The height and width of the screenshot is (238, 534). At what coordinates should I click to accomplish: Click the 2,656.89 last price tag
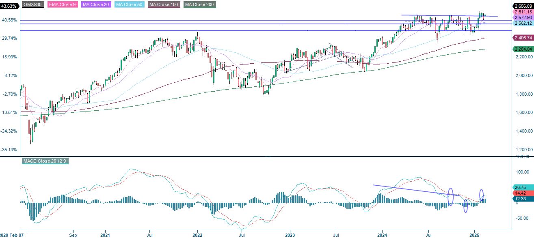coord(523,6)
